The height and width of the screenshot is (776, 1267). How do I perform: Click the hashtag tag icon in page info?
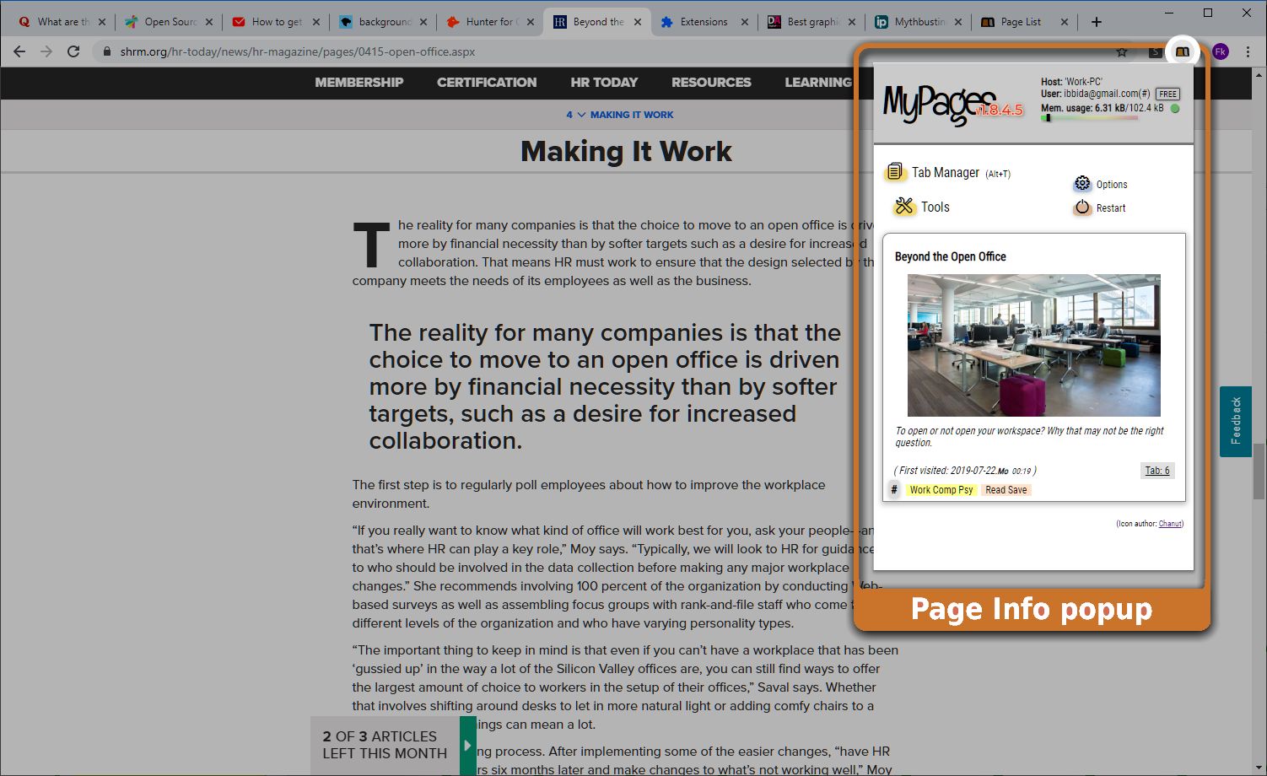pyautogui.click(x=894, y=489)
